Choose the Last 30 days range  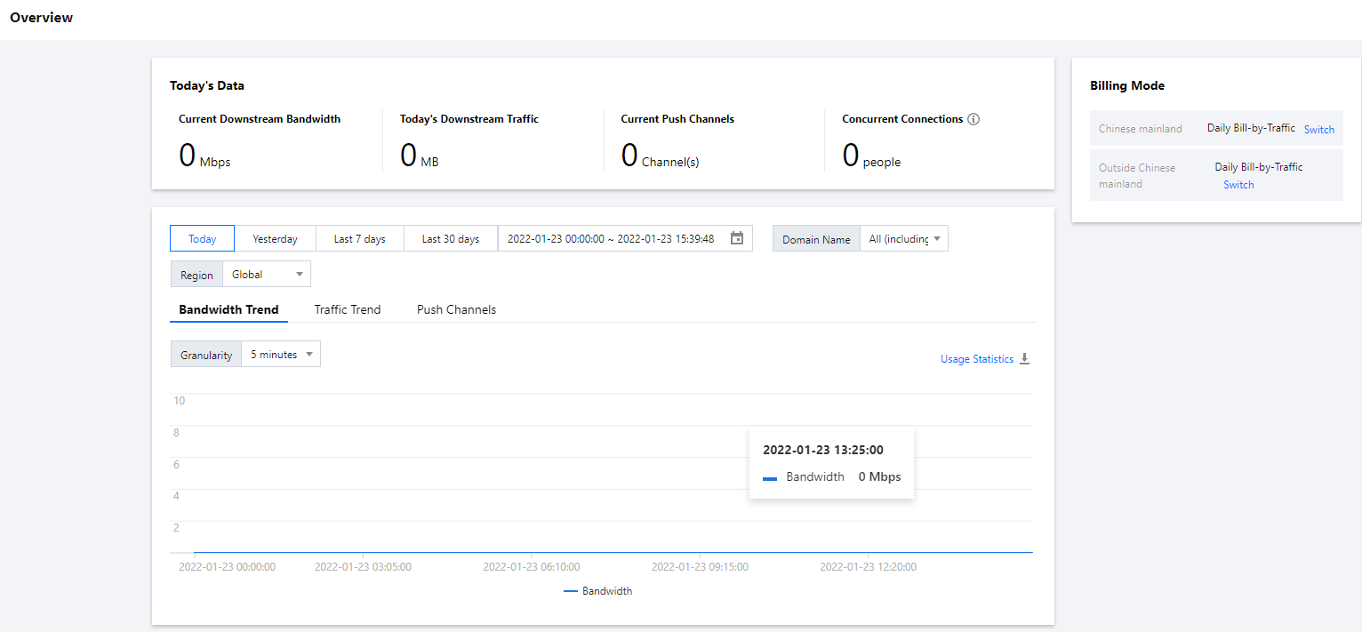click(x=450, y=239)
